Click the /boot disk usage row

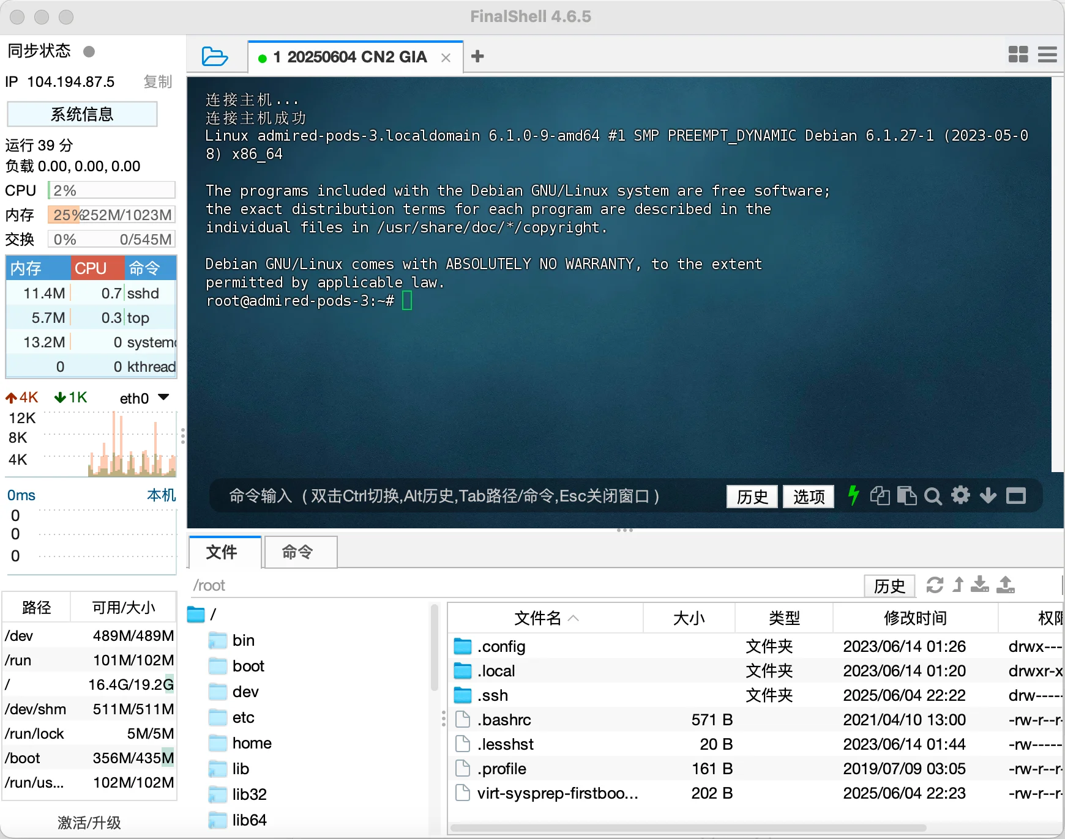[x=89, y=758]
